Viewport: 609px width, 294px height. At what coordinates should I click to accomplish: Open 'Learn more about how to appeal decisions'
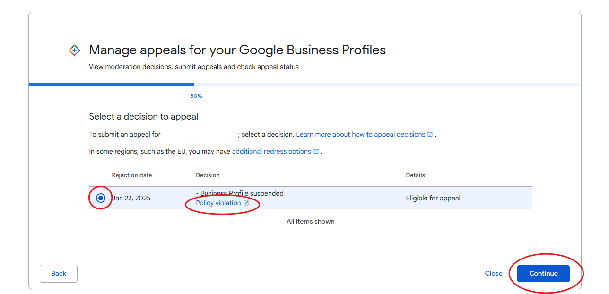(x=361, y=134)
